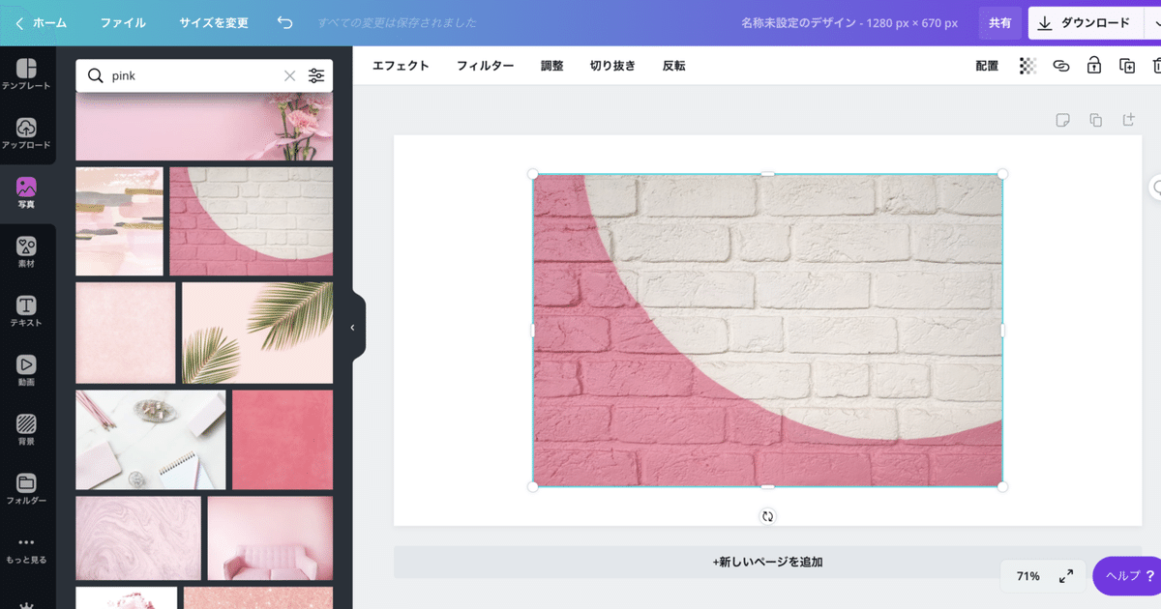Screen dimensions: 1161x609
Task: Click the design title 名称未設定のデザイン
Action: (x=798, y=22)
